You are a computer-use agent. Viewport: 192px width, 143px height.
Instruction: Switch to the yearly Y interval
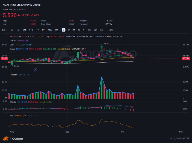tap(84, 30)
